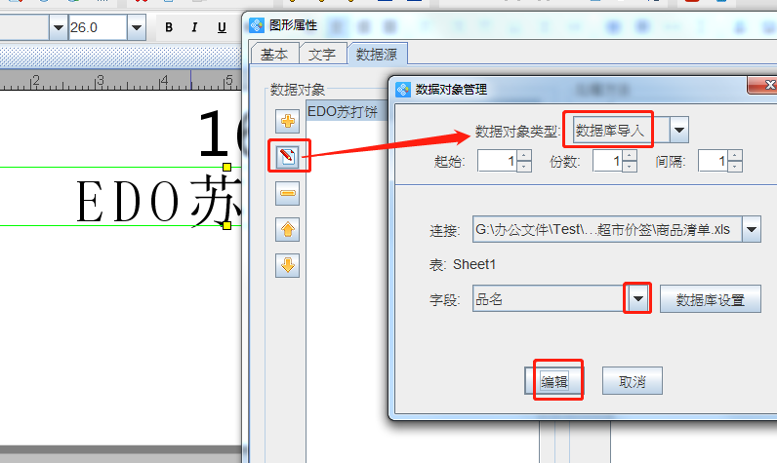Open the font size 26.0 dropdown

coord(137,27)
